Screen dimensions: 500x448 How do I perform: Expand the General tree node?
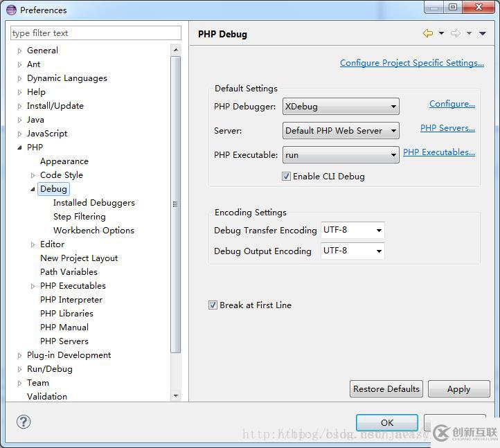[20, 51]
